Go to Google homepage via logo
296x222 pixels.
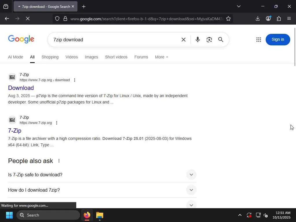(21, 39)
